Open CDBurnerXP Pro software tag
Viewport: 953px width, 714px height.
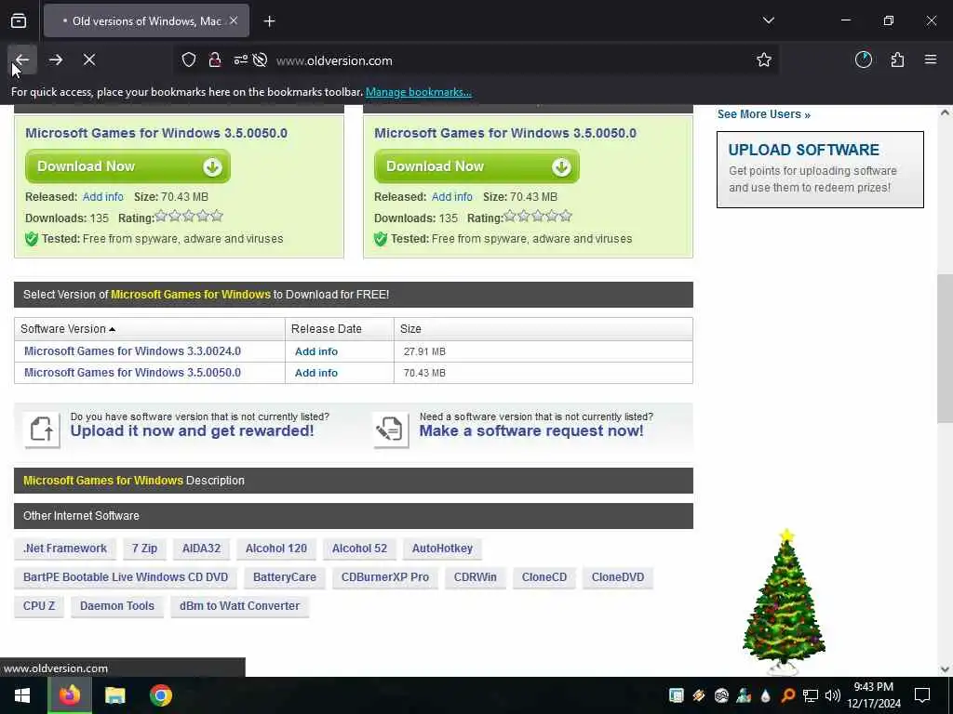tap(384, 576)
